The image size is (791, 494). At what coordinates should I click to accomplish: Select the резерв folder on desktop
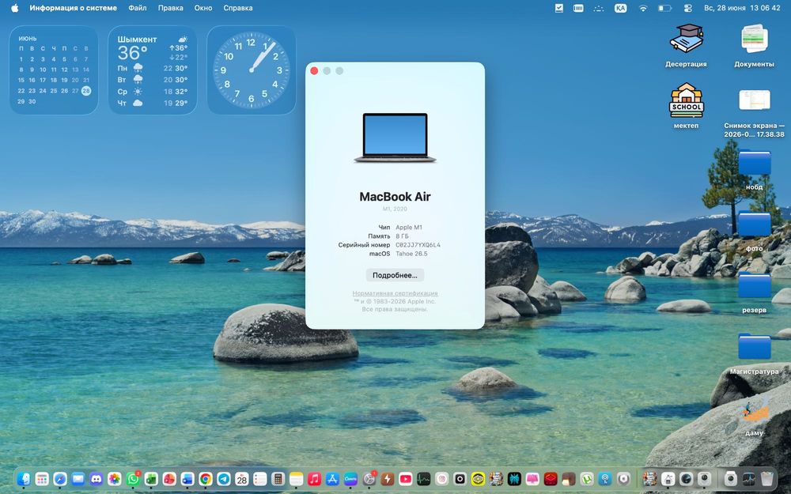pyautogui.click(x=754, y=293)
